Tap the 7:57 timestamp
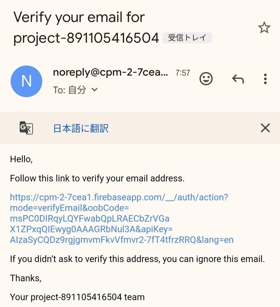This screenshot has height=307, width=280. pos(183,73)
